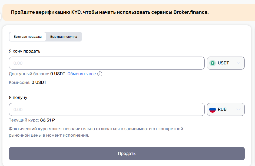Expand the USDT currency chevron arrow
Viewport: 255px width, 166px height.
[x=239, y=63]
